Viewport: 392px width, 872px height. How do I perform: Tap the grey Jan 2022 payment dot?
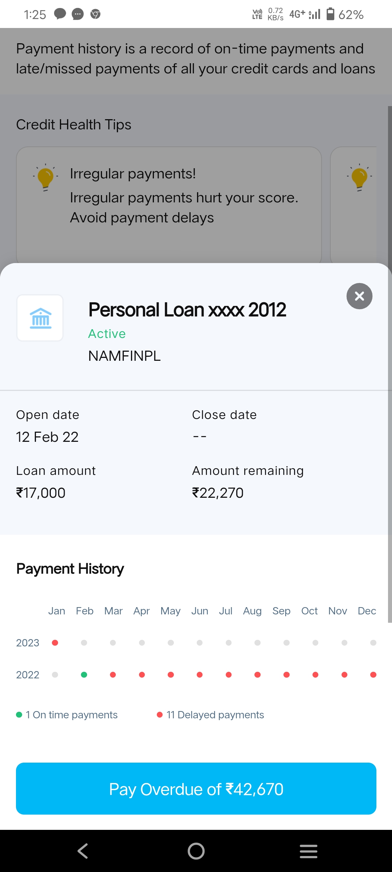55,675
